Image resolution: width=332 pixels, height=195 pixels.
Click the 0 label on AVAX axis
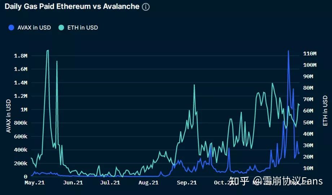(26, 177)
